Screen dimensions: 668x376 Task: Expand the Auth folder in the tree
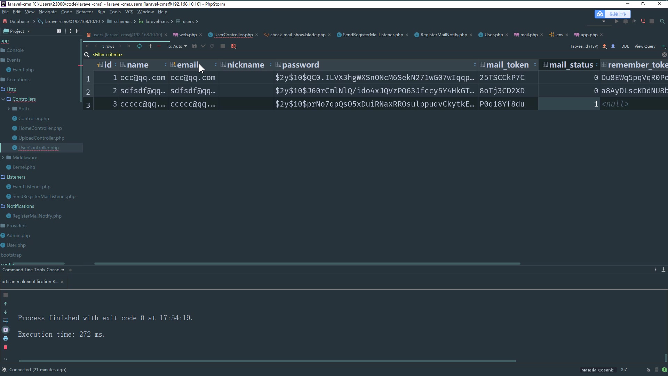pos(9,109)
